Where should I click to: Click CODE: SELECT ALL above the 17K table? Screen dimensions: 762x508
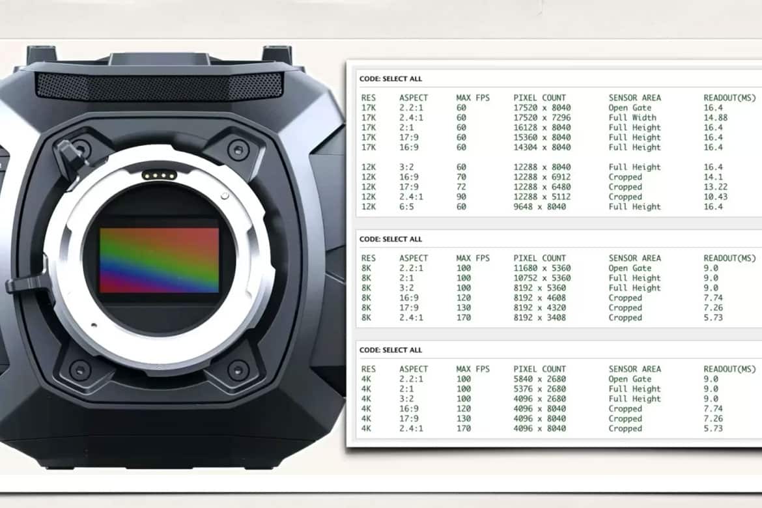391,79
